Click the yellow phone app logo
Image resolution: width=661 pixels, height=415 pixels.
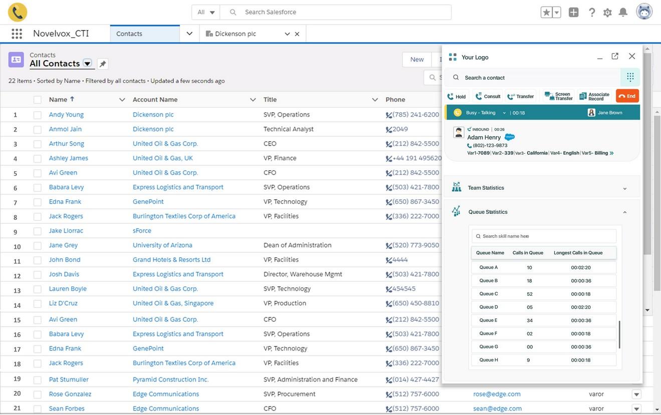point(18,12)
